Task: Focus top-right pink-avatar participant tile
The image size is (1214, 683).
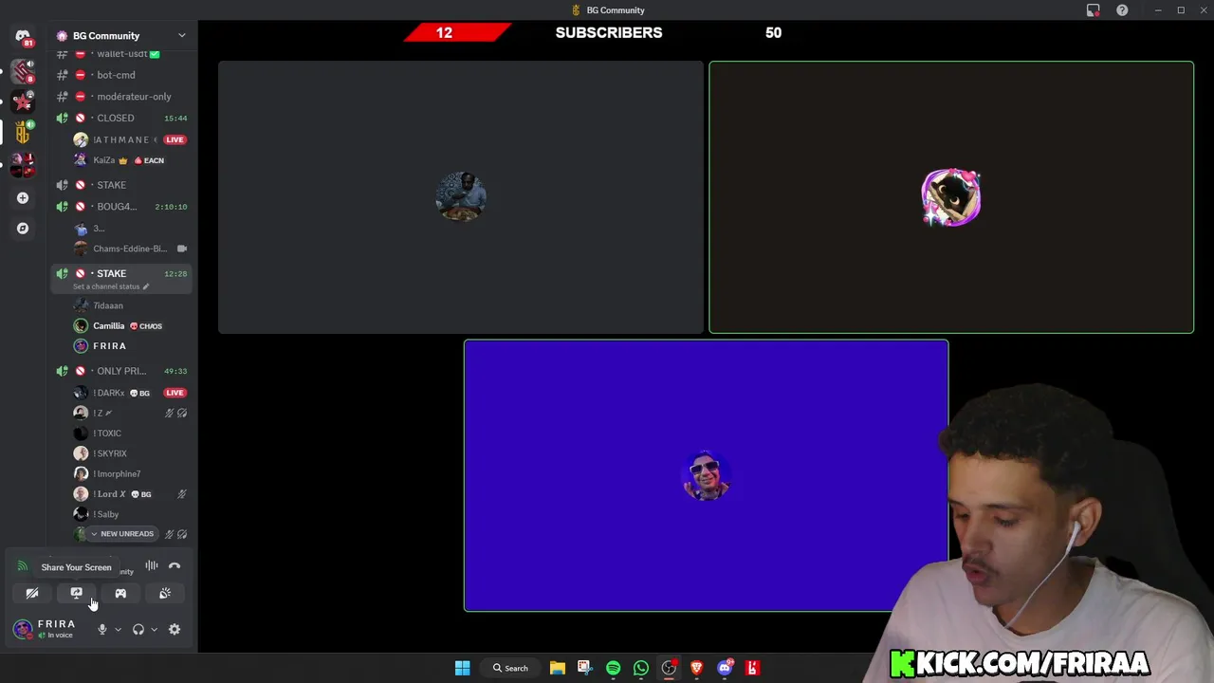Action: [951, 197]
